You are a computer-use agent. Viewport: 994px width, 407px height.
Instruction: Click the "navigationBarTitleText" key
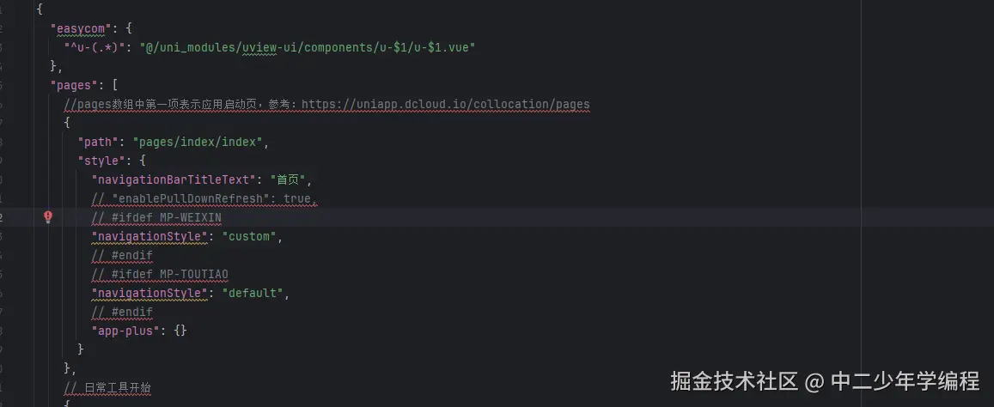[174, 179]
